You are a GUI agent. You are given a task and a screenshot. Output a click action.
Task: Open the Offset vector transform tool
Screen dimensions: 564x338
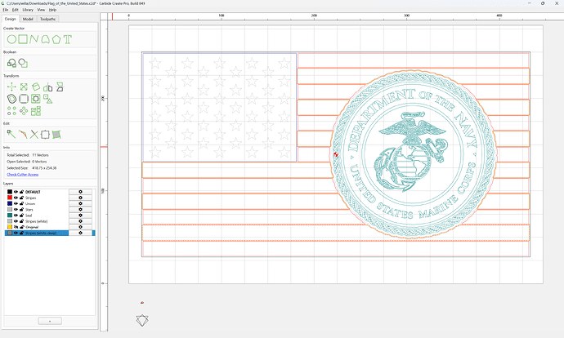coord(11,99)
